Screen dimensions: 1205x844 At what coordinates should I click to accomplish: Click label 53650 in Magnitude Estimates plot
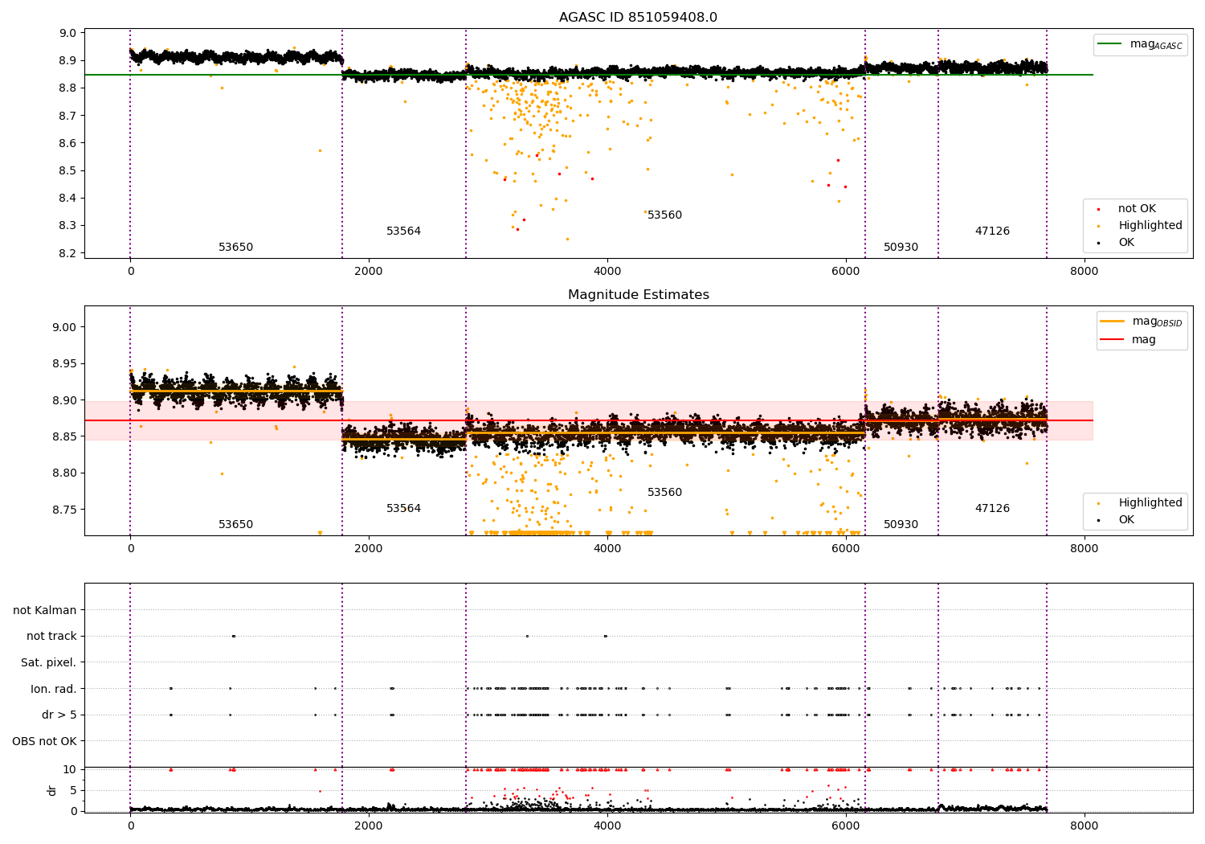point(235,525)
